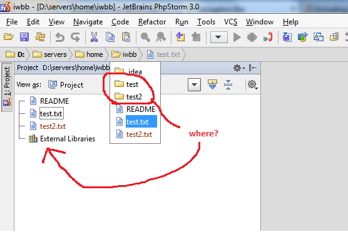Image resolution: width=348 pixels, height=232 pixels.
Task: Toggle the 1: Project side tab
Action: coord(7,87)
